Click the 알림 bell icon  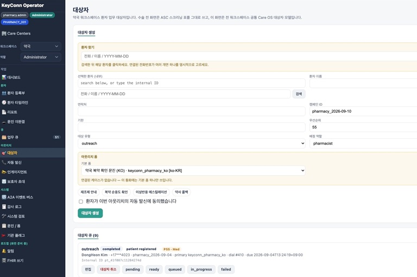[4, 251]
